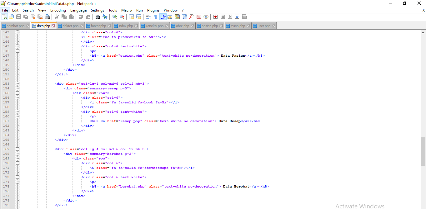Switch to the koneksi.php tab
Screen dimensions: 426x209
(x=154, y=26)
